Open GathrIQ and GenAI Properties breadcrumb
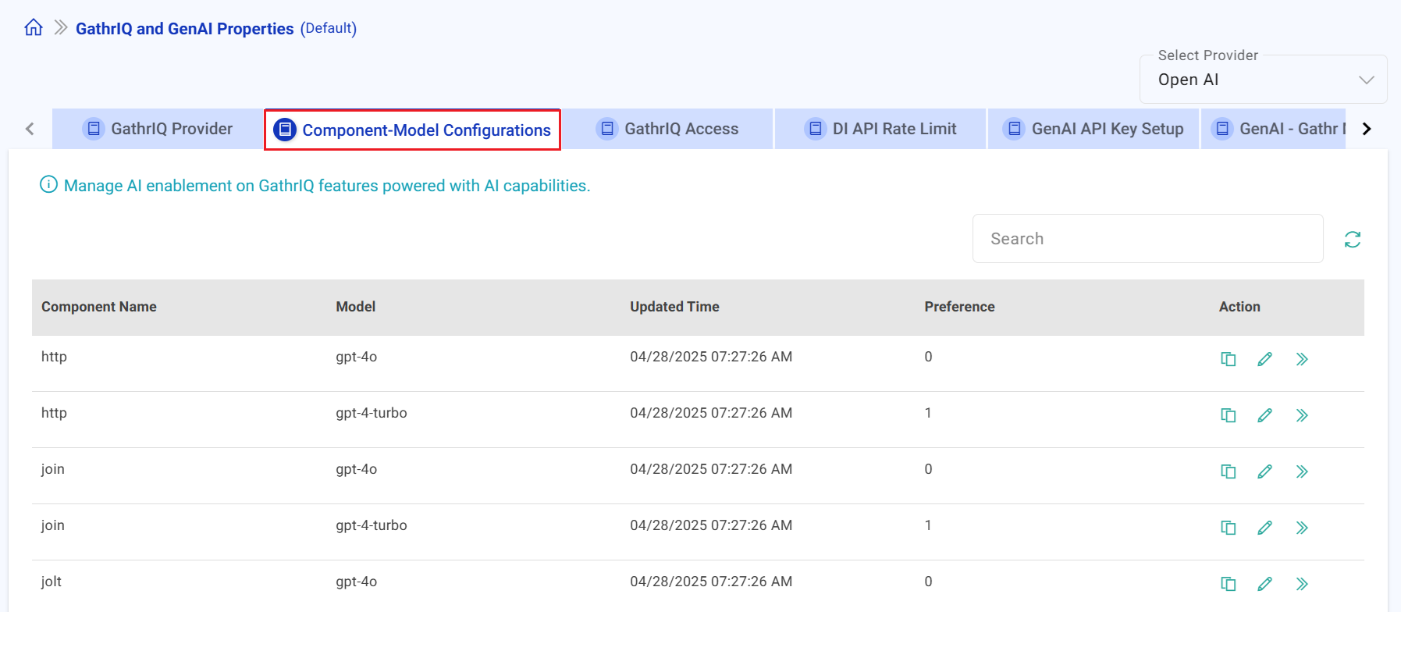This screenshot has height=651, width=1408. point(184,29)
